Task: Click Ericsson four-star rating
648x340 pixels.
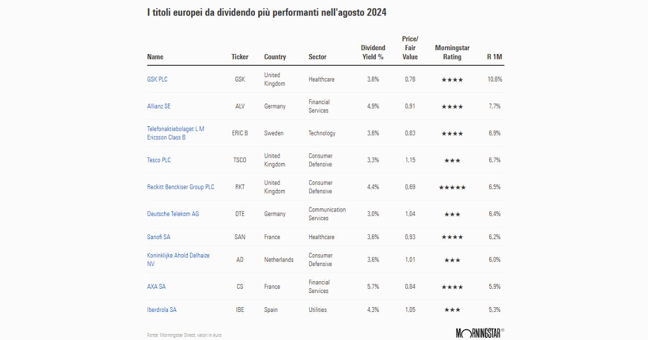Action: click(452, 134)
